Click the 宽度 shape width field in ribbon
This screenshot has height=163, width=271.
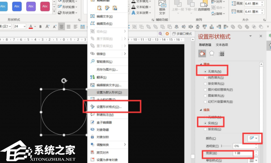click(252, 12)
